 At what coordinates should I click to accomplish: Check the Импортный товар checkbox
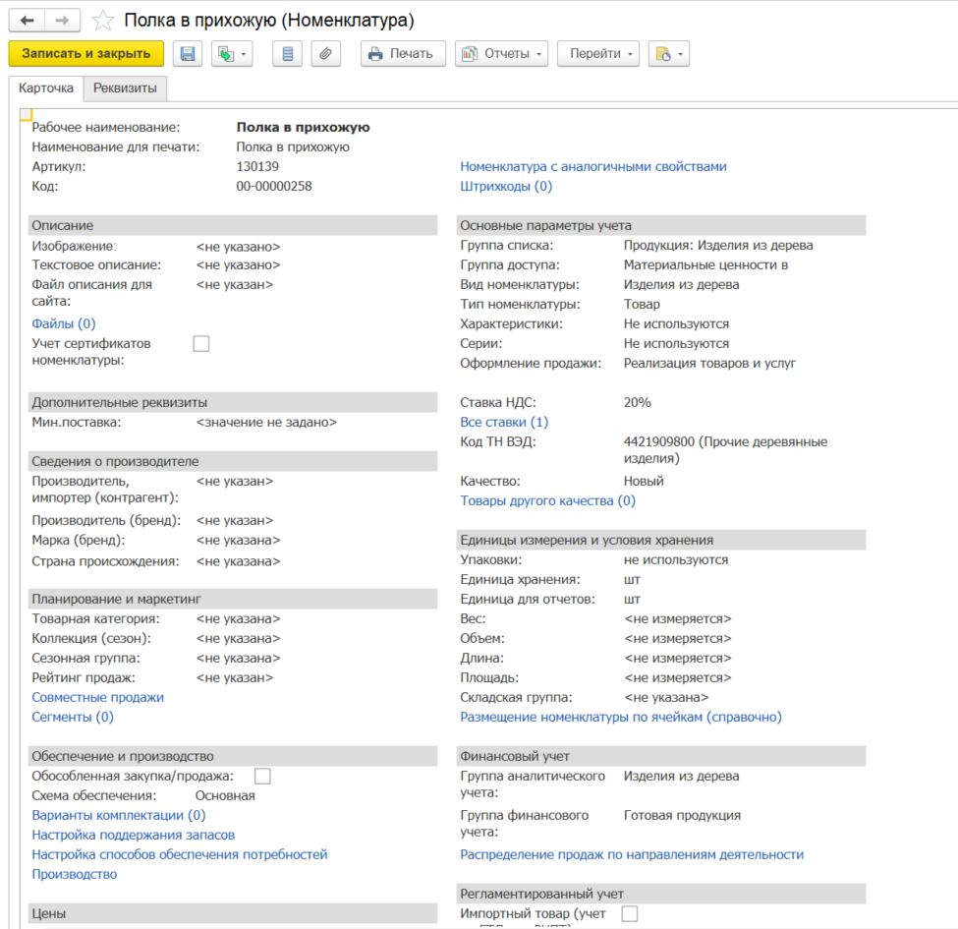[x=630, y=913]
